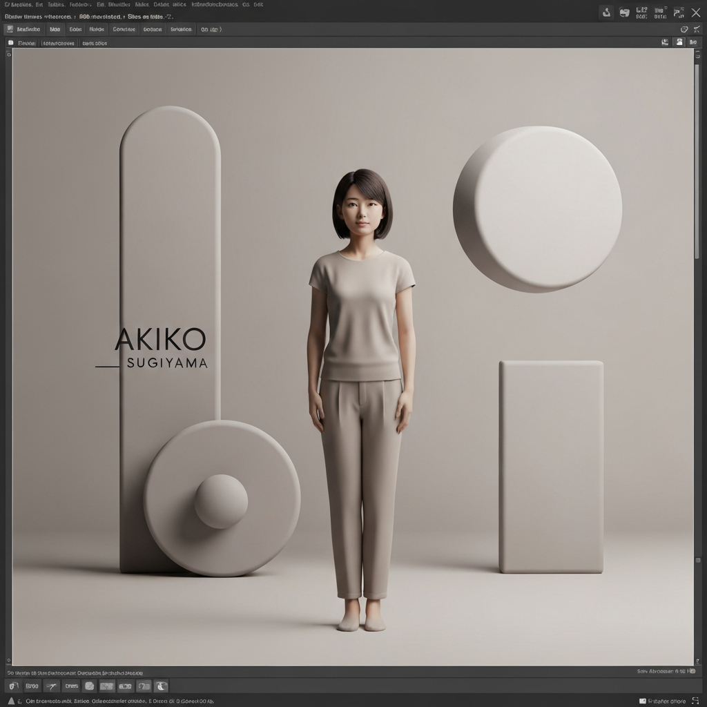Open the 'Qn tap )' tab
Screen dimensions: 707x707
pyautogui.click(x=211, y=29)
